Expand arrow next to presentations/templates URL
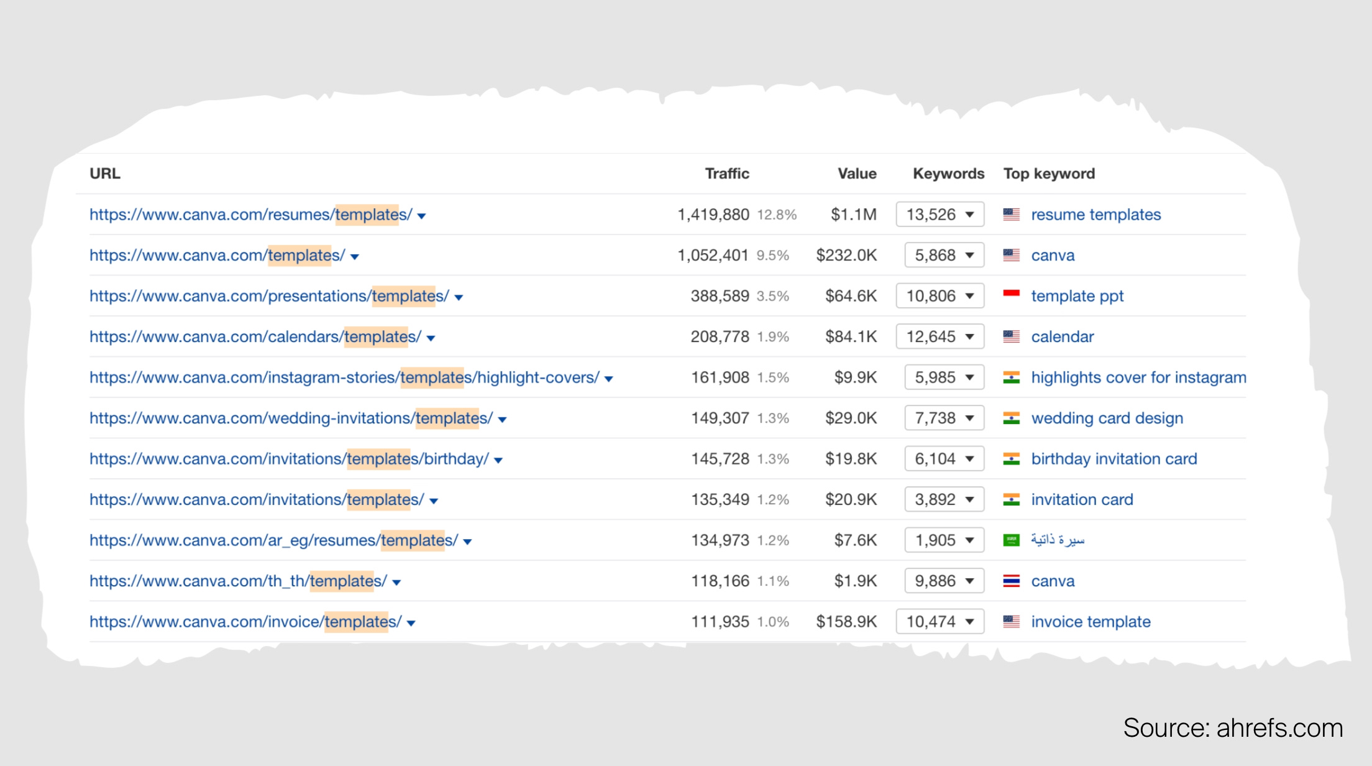The width and height of the screenshot is (1372, 766). coord(459,298)
